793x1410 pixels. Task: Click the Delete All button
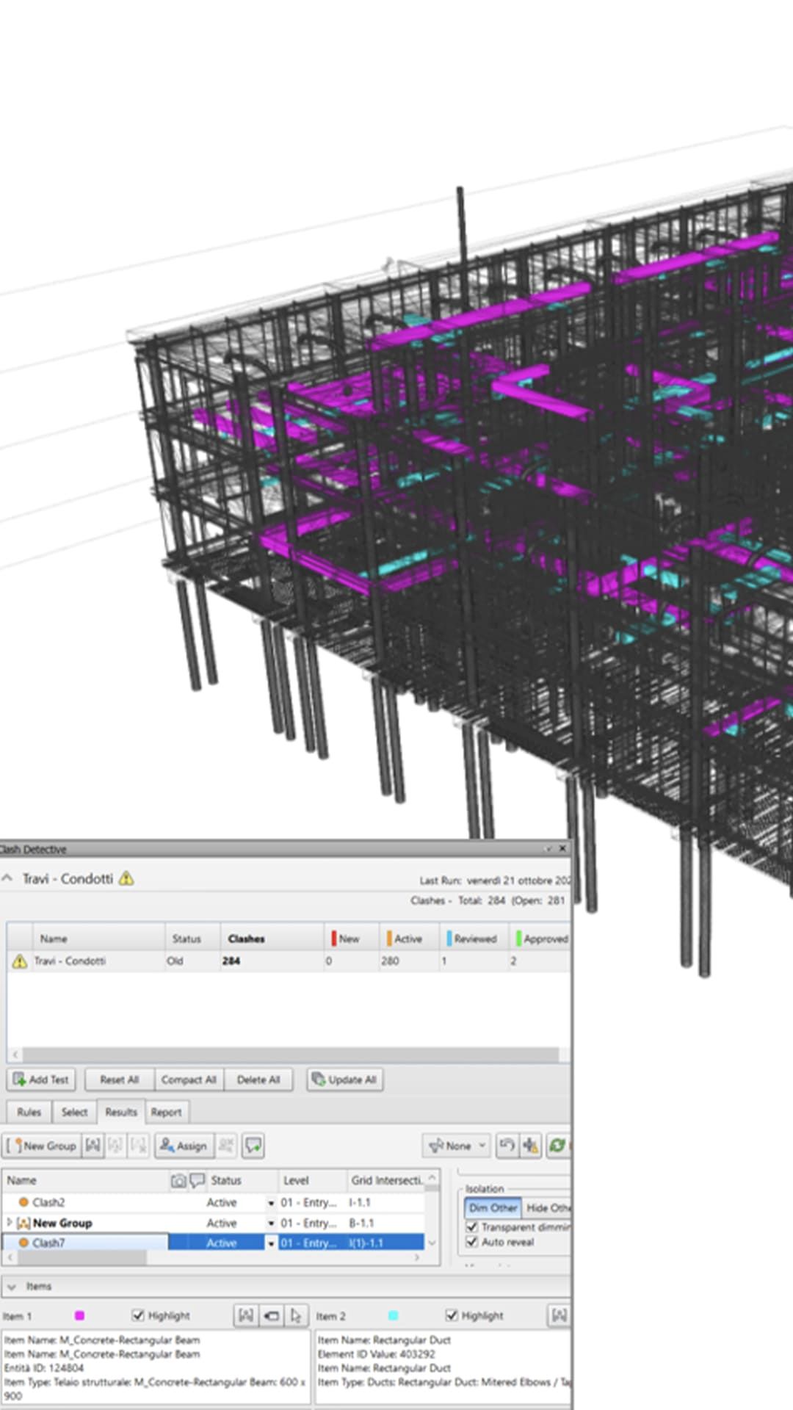pyautogui.click(x=258, y=1080)
